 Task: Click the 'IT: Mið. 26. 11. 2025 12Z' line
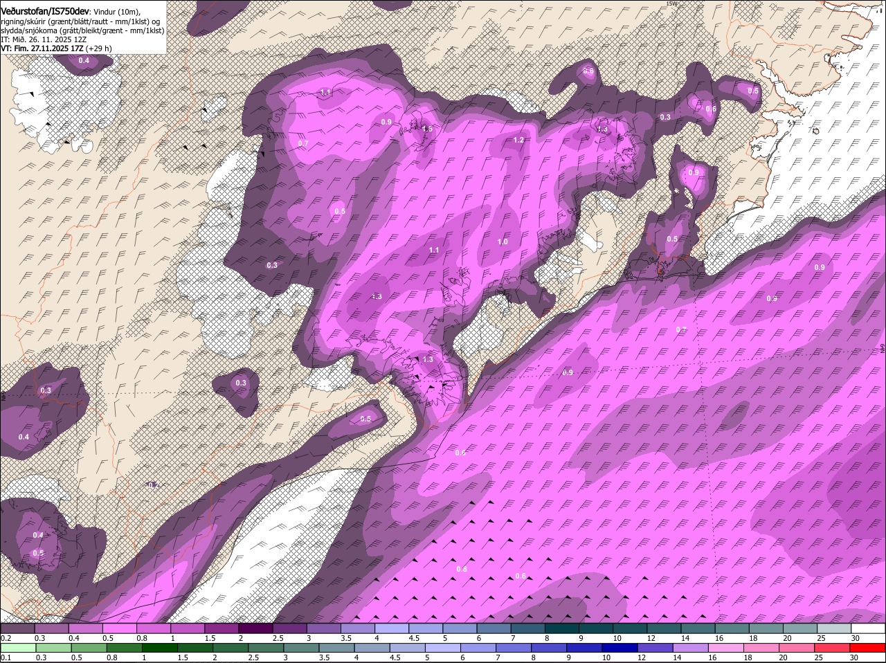pyautogui.click(x=44, y=40)
